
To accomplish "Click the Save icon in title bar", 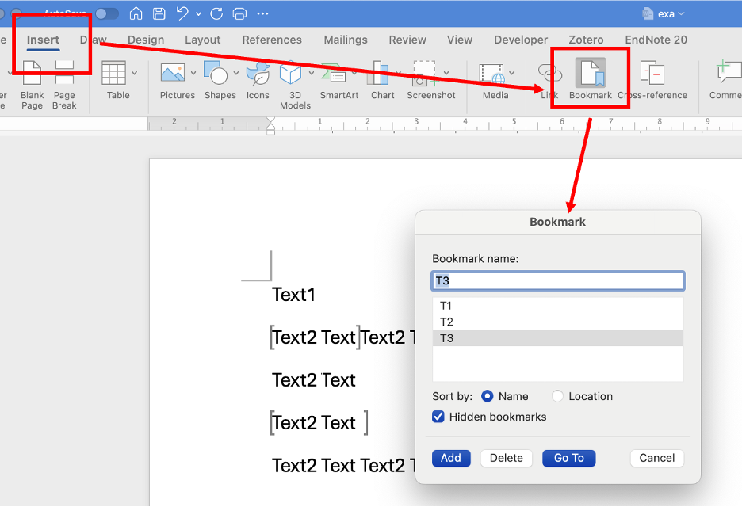I will coord(159,13).
